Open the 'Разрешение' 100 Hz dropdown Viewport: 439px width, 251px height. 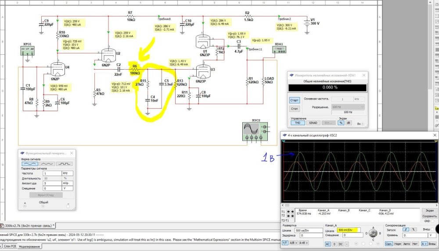coord(348,107)
